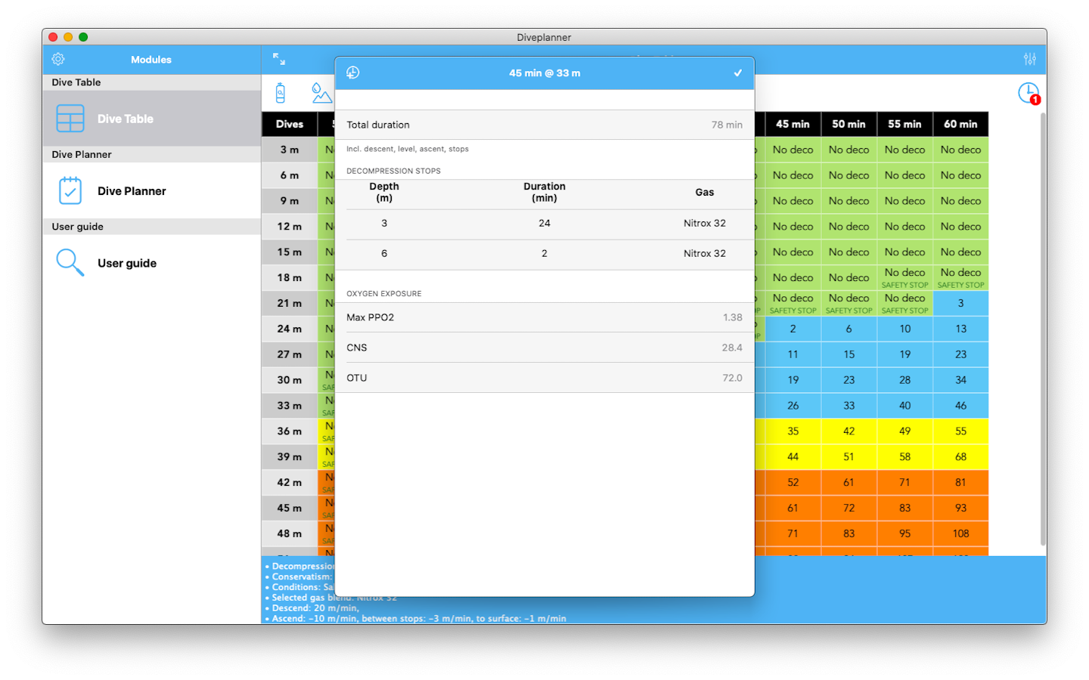Click the Dive Table grid icon
This screenshot has height=680, width=1089.
click(x=70, y=119)
